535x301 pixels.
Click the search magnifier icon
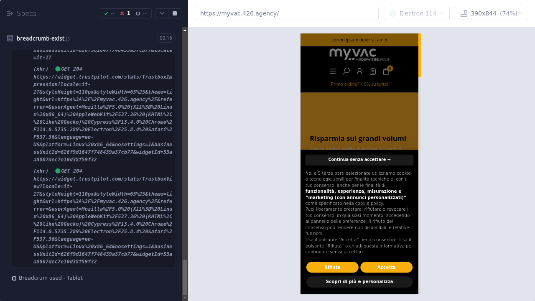tap(346, 71)
